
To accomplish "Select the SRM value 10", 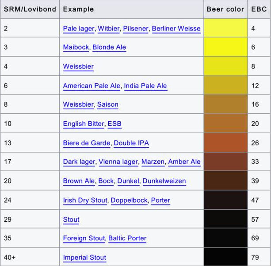I will [x=8, y=124].
